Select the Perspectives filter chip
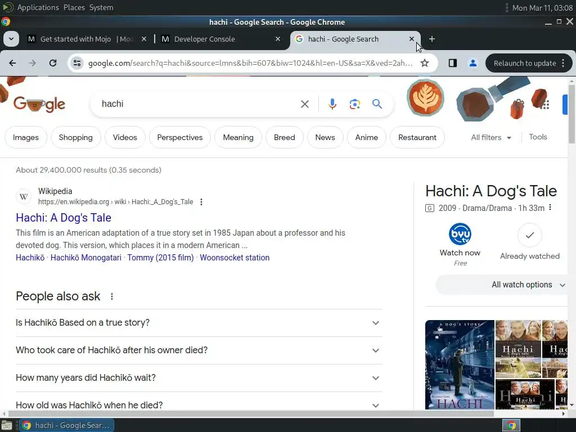 (x=180, y=137)
